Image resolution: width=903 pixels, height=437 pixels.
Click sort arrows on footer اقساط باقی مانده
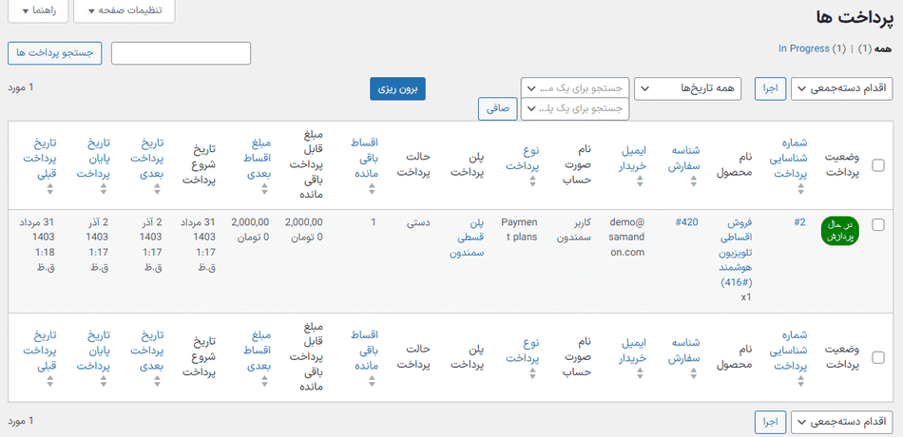pyautogui.click(x=372, y=381)
